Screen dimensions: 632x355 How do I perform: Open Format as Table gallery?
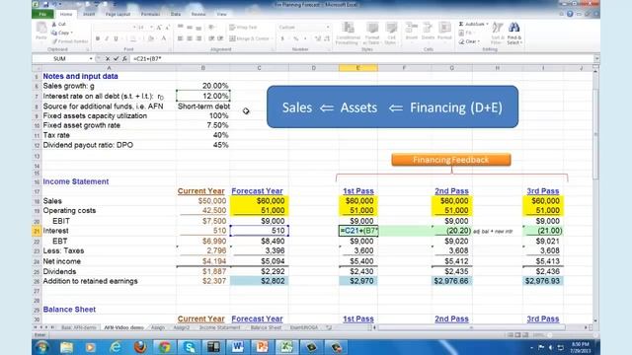tap(371, 33)
